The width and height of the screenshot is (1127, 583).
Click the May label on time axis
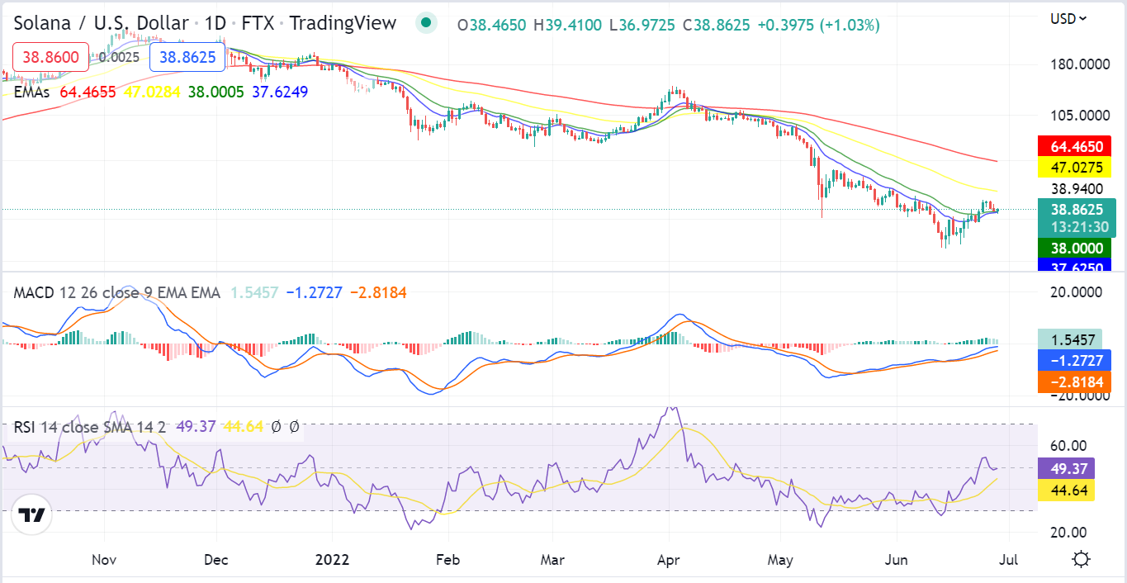click(x=780, y=559)
